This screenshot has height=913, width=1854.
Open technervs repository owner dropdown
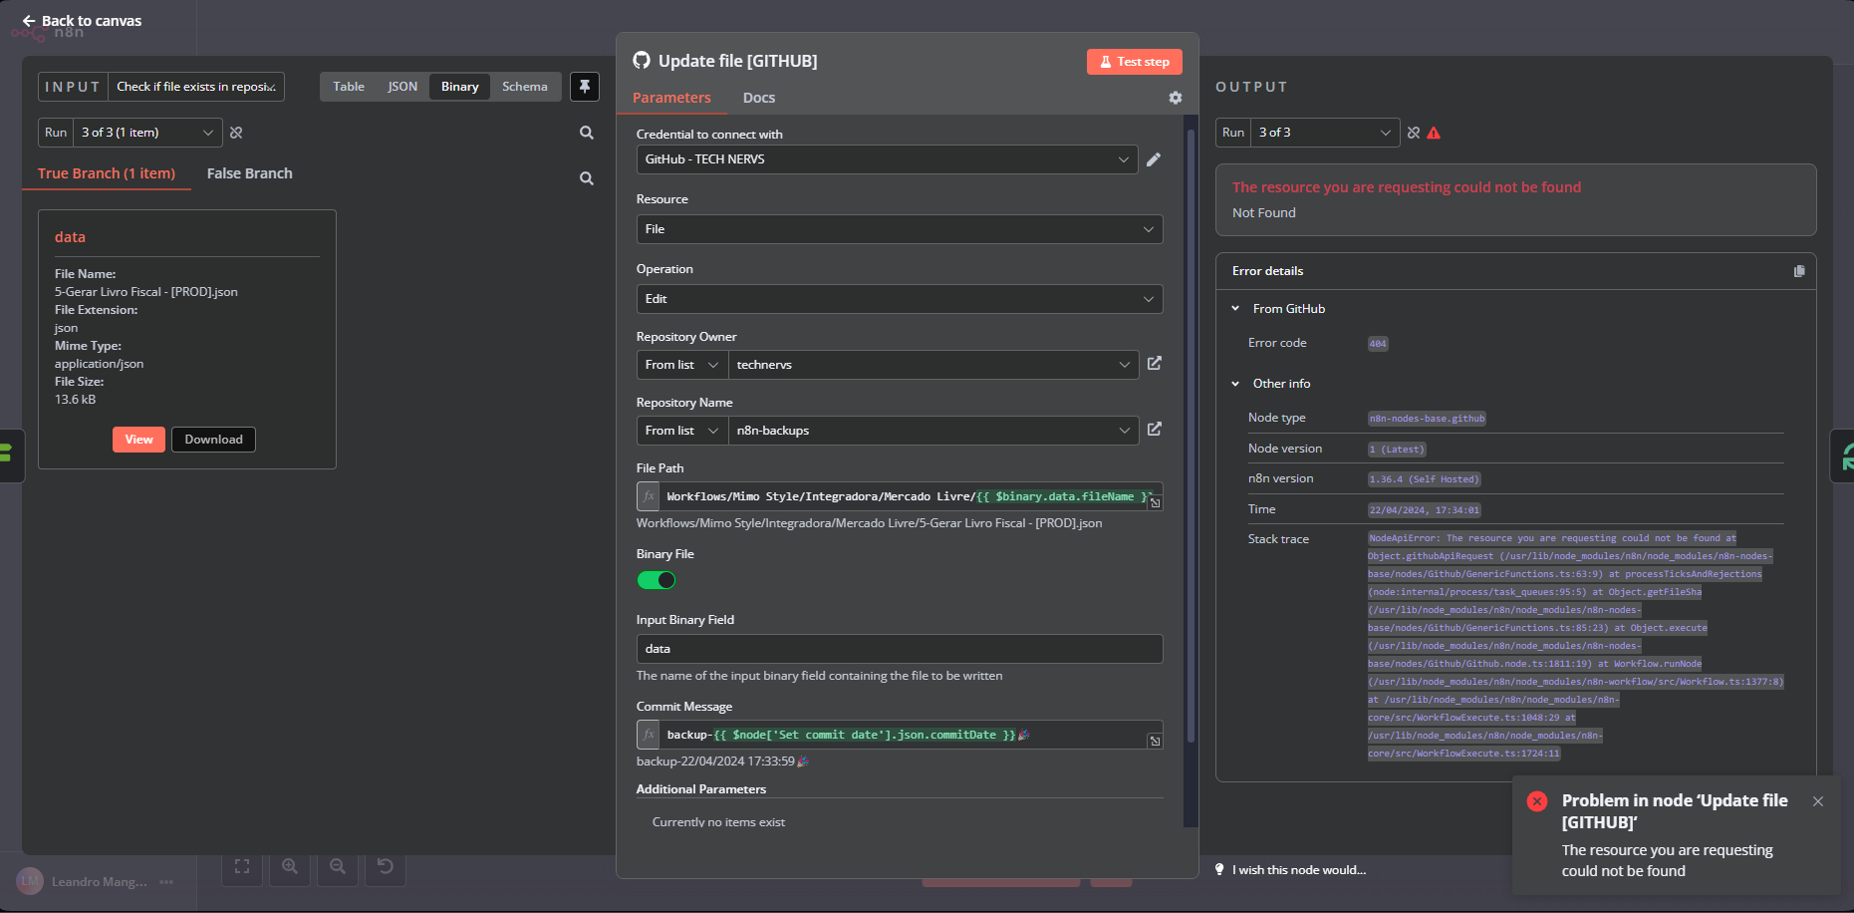pyautogui.click(x=932, y=365)
